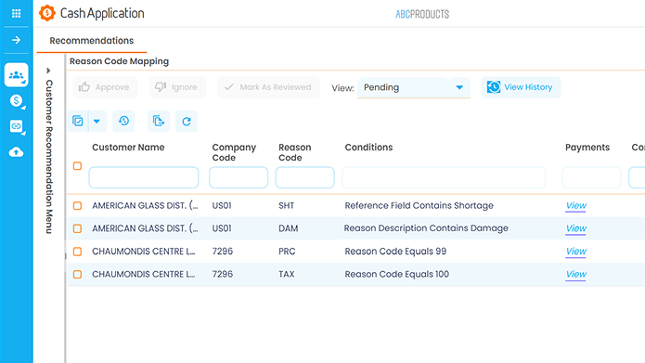
Task: Open View link for Reason Code Equals 100
Action: [576, 274]
